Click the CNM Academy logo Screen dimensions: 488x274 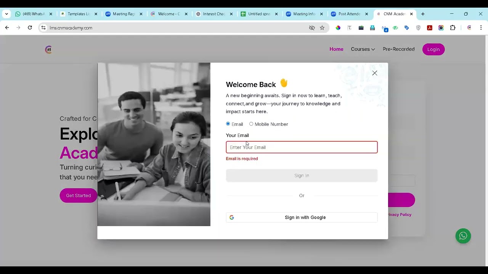(48, 49)
